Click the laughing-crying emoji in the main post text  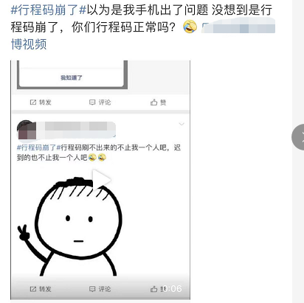coord(190,27)
